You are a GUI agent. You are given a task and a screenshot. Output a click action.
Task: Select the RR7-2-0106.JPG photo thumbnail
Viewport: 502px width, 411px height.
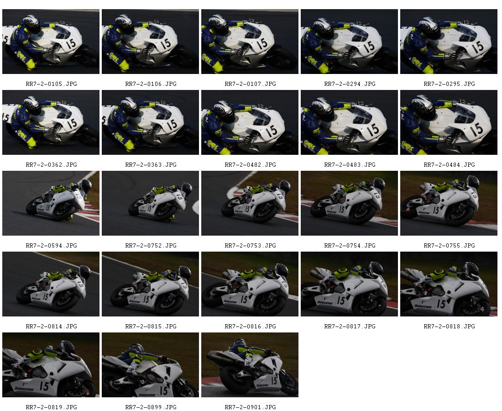point(151,42)
